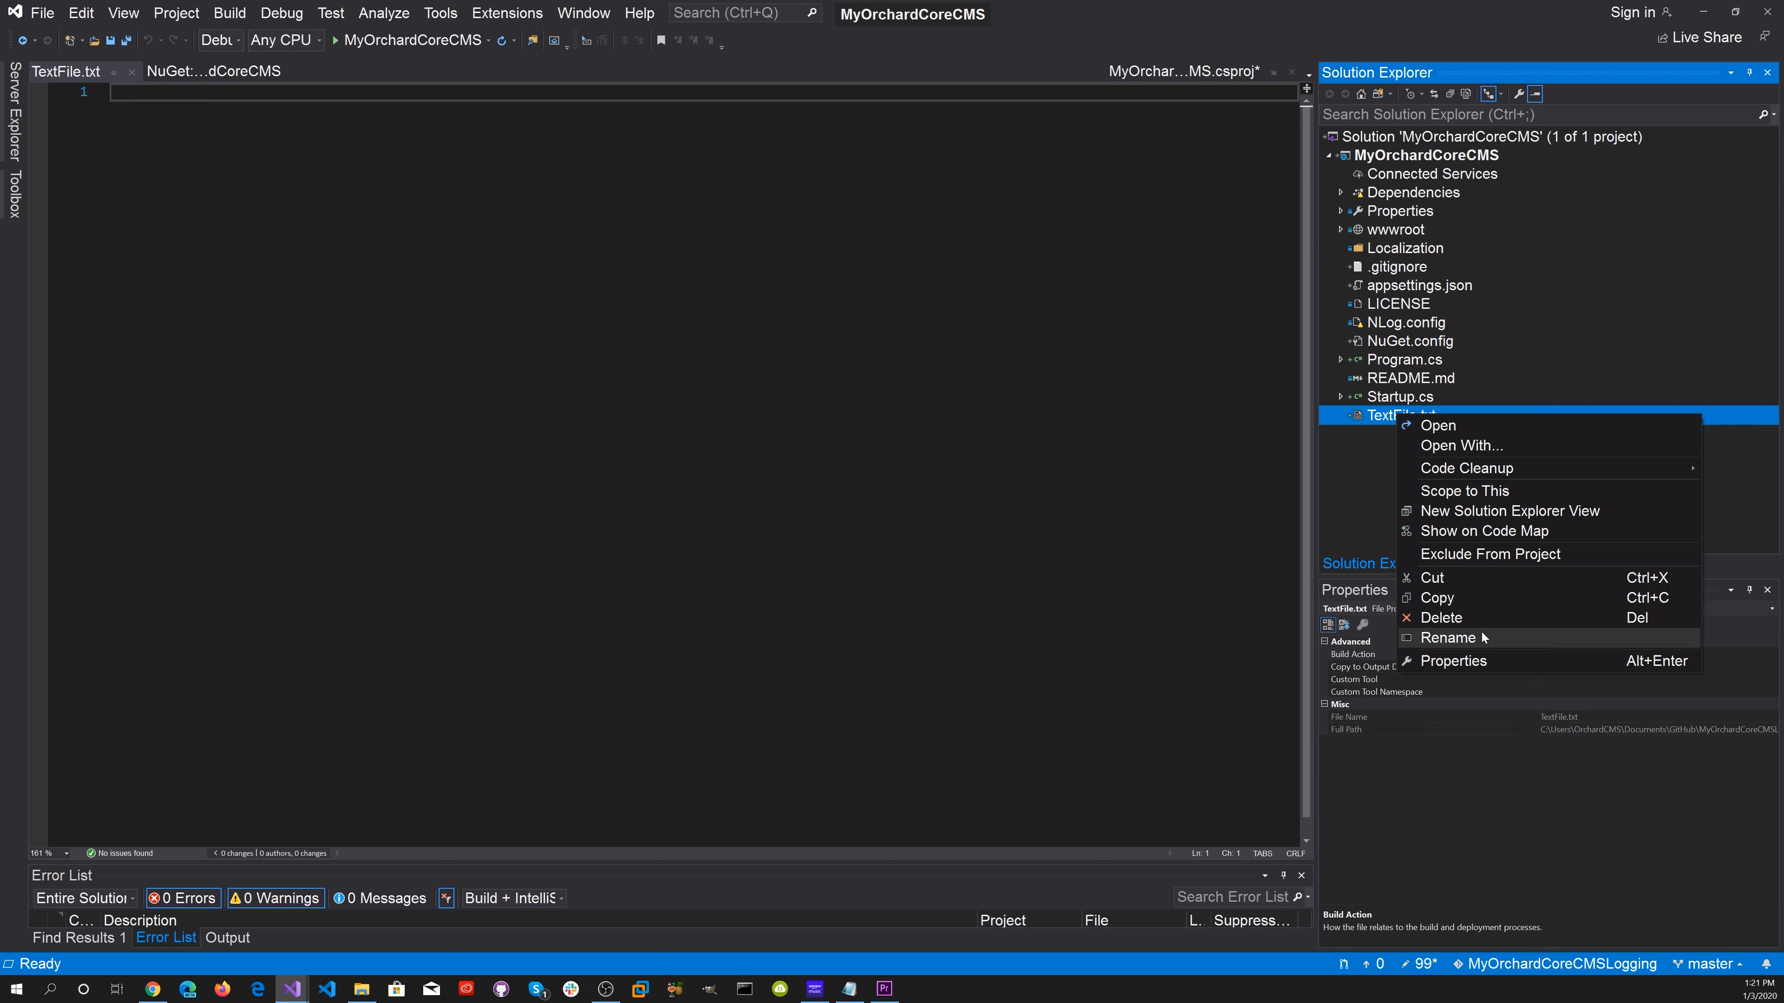Open Visual Studio Code from the taskbar

click(327, 989)
